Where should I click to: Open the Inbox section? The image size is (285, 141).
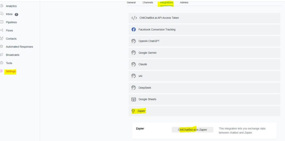point(9,14)
